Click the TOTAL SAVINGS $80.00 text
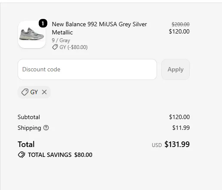This screenshot has width=222, height=190. click(x=60, y=155)
